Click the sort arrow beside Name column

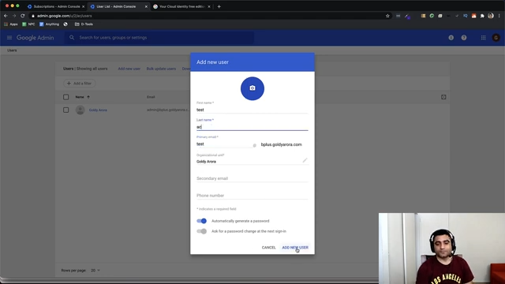(88, 97)
